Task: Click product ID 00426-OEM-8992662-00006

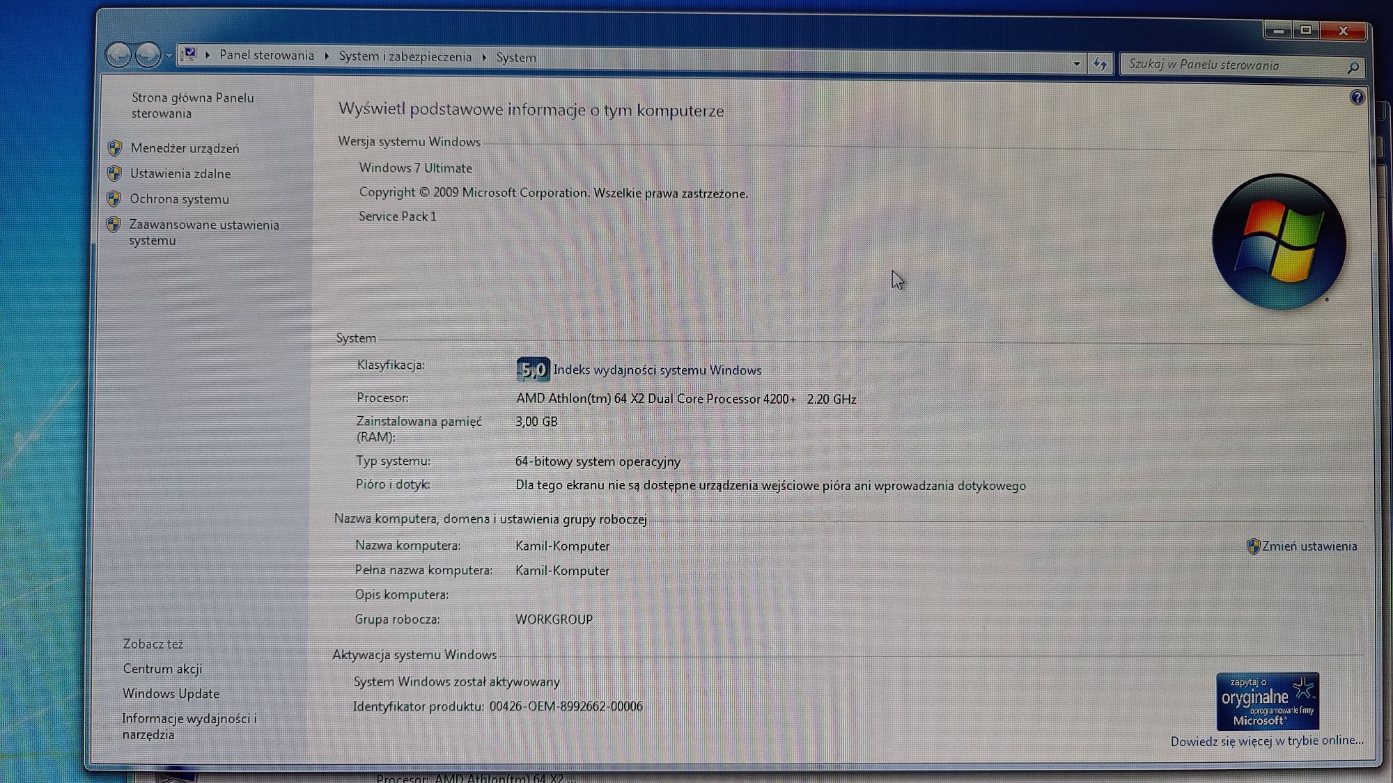Action: (566, 706)
